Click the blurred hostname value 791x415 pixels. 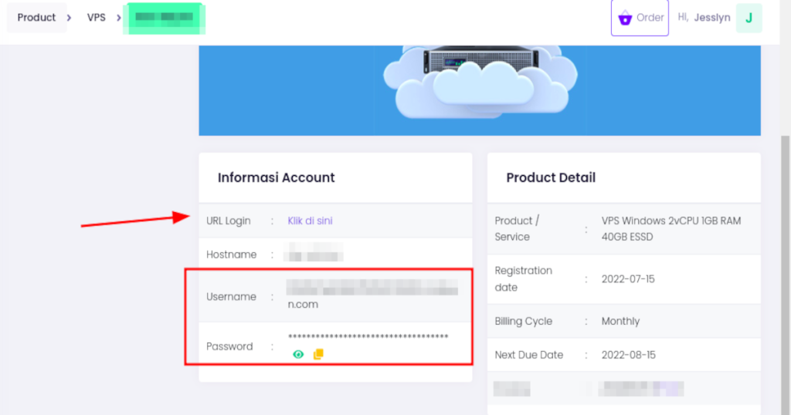[x=314, y=251]
